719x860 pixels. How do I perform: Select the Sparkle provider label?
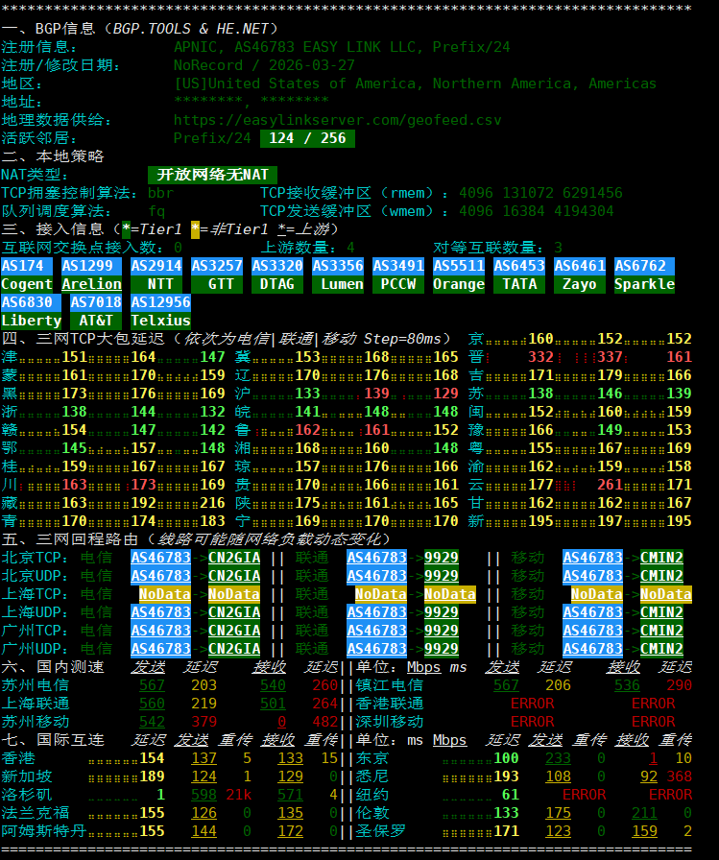point(644,284)
